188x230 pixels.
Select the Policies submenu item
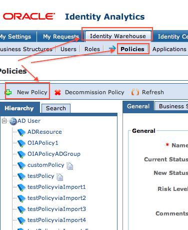(x=132, y=49)
